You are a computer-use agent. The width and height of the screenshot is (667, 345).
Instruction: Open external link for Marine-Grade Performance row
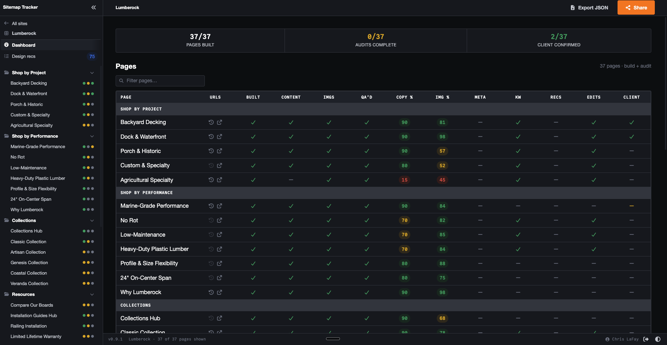coord(219,206)
